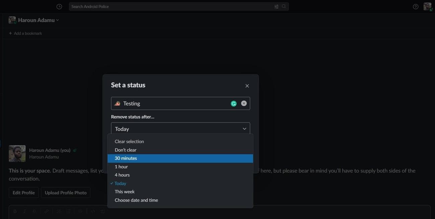Open the help question mark icon
The image size is (435, 219).
(x=416, y=7)
